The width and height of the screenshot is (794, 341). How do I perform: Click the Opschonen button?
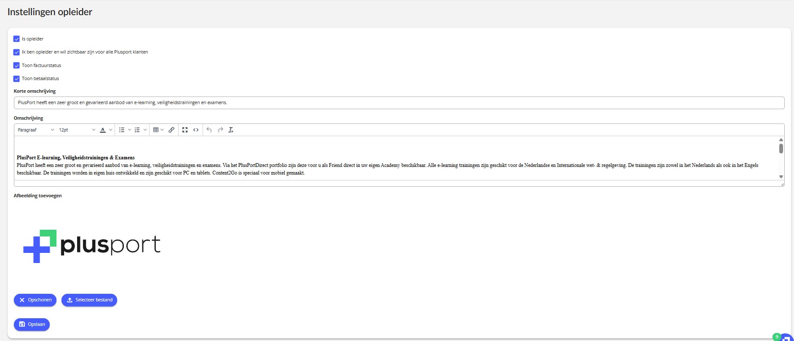tap(35, 300)
